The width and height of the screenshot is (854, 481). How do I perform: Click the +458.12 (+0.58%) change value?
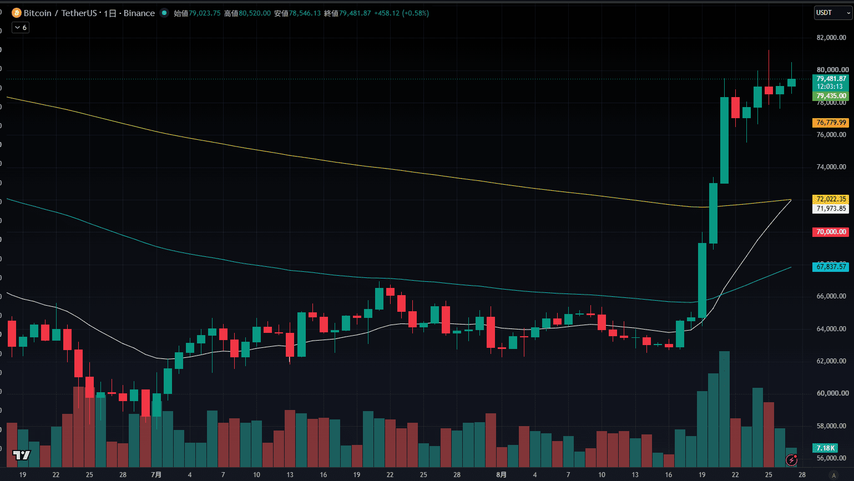[402, 13]
